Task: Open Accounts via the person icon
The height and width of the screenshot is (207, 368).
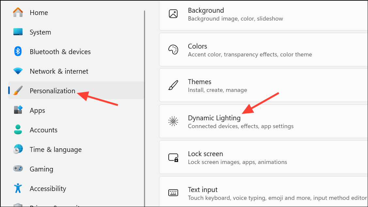Action: [x=18, y=130]
